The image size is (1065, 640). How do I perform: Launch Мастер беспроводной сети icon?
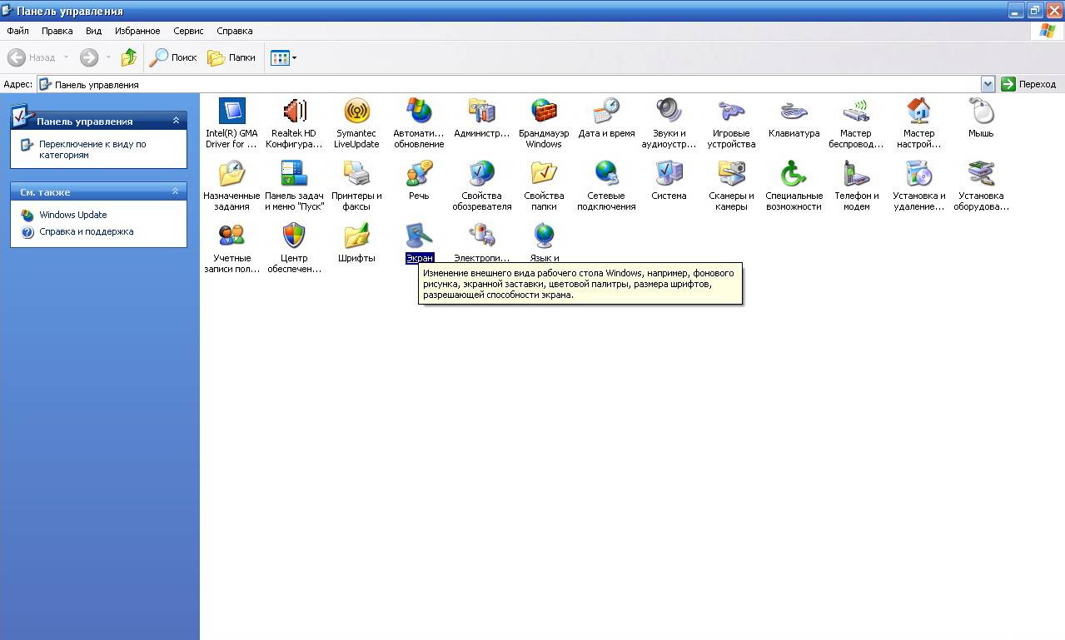pyautogui.click(x=856, y=111)
